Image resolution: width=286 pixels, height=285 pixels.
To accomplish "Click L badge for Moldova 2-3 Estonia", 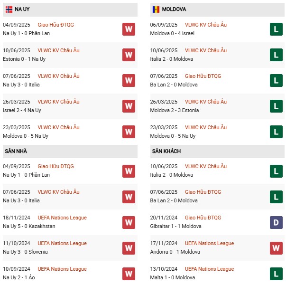I will pyautogui.click(x=276, y=106).
